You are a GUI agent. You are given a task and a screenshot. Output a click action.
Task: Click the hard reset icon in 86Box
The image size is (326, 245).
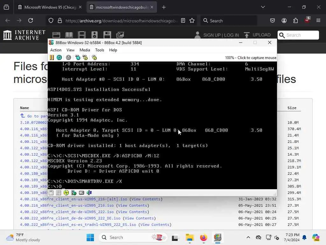pos(59,57)
